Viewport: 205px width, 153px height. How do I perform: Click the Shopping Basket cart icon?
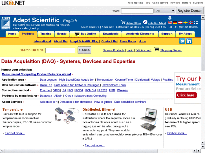click(x=156, y=49)
